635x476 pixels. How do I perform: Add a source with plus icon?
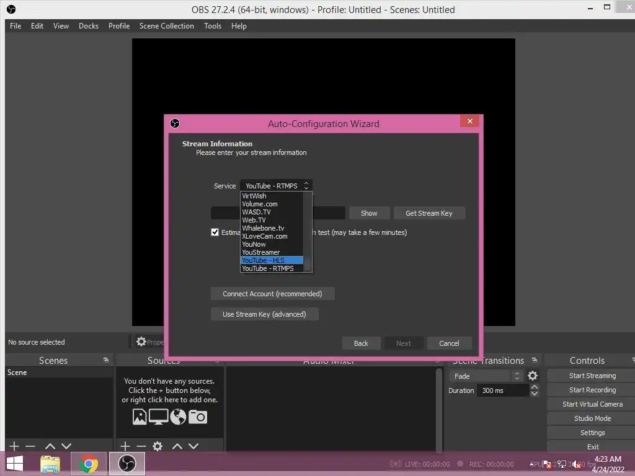[x=125, y=446]
